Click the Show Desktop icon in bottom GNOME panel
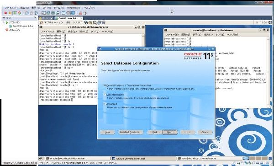 [41, 159]
